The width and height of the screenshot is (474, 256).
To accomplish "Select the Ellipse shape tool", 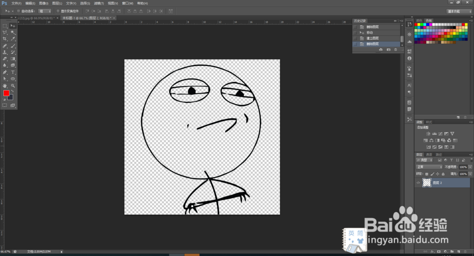I will point(13,79).
